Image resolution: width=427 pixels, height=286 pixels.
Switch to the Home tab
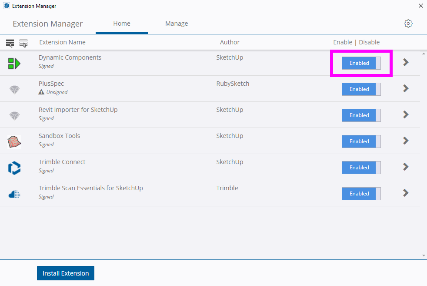pos(122,24)
